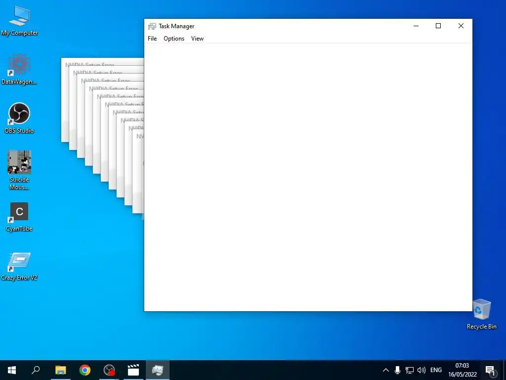This screenshot has height=380, width=506.
Task: Select the Crazy Error V2 shortcut
Action: [19, 266]
